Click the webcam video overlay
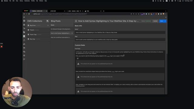The width and height of the screenshot is (194, 109). click(x=17, y=92)
